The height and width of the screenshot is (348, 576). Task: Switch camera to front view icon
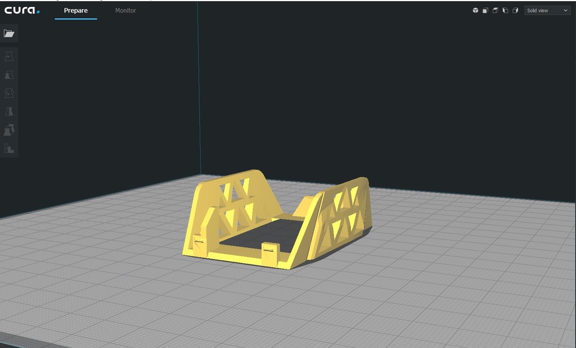[485, 11]
